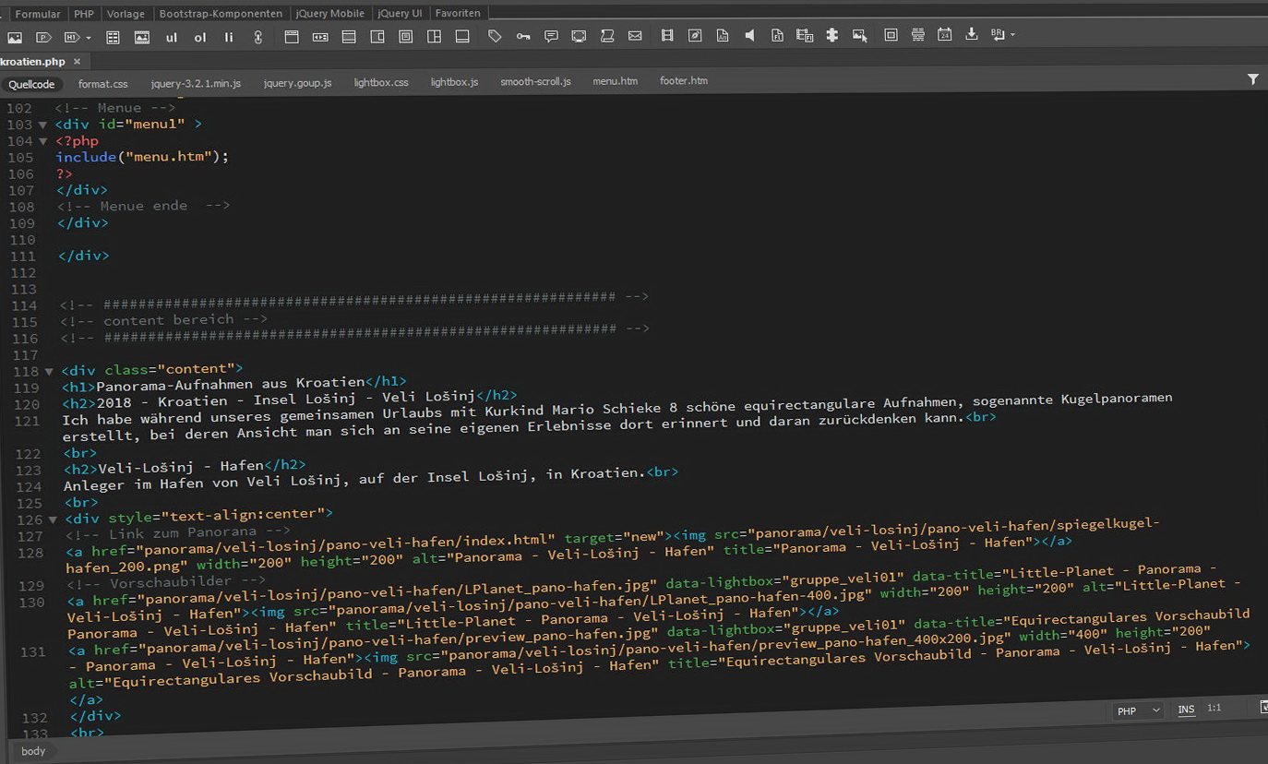Insert HTML5 video with filmstrip icon

coord(667,36)
